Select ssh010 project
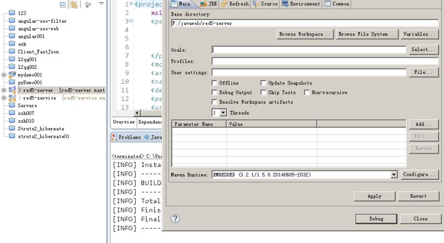 [x=26, y=120]
